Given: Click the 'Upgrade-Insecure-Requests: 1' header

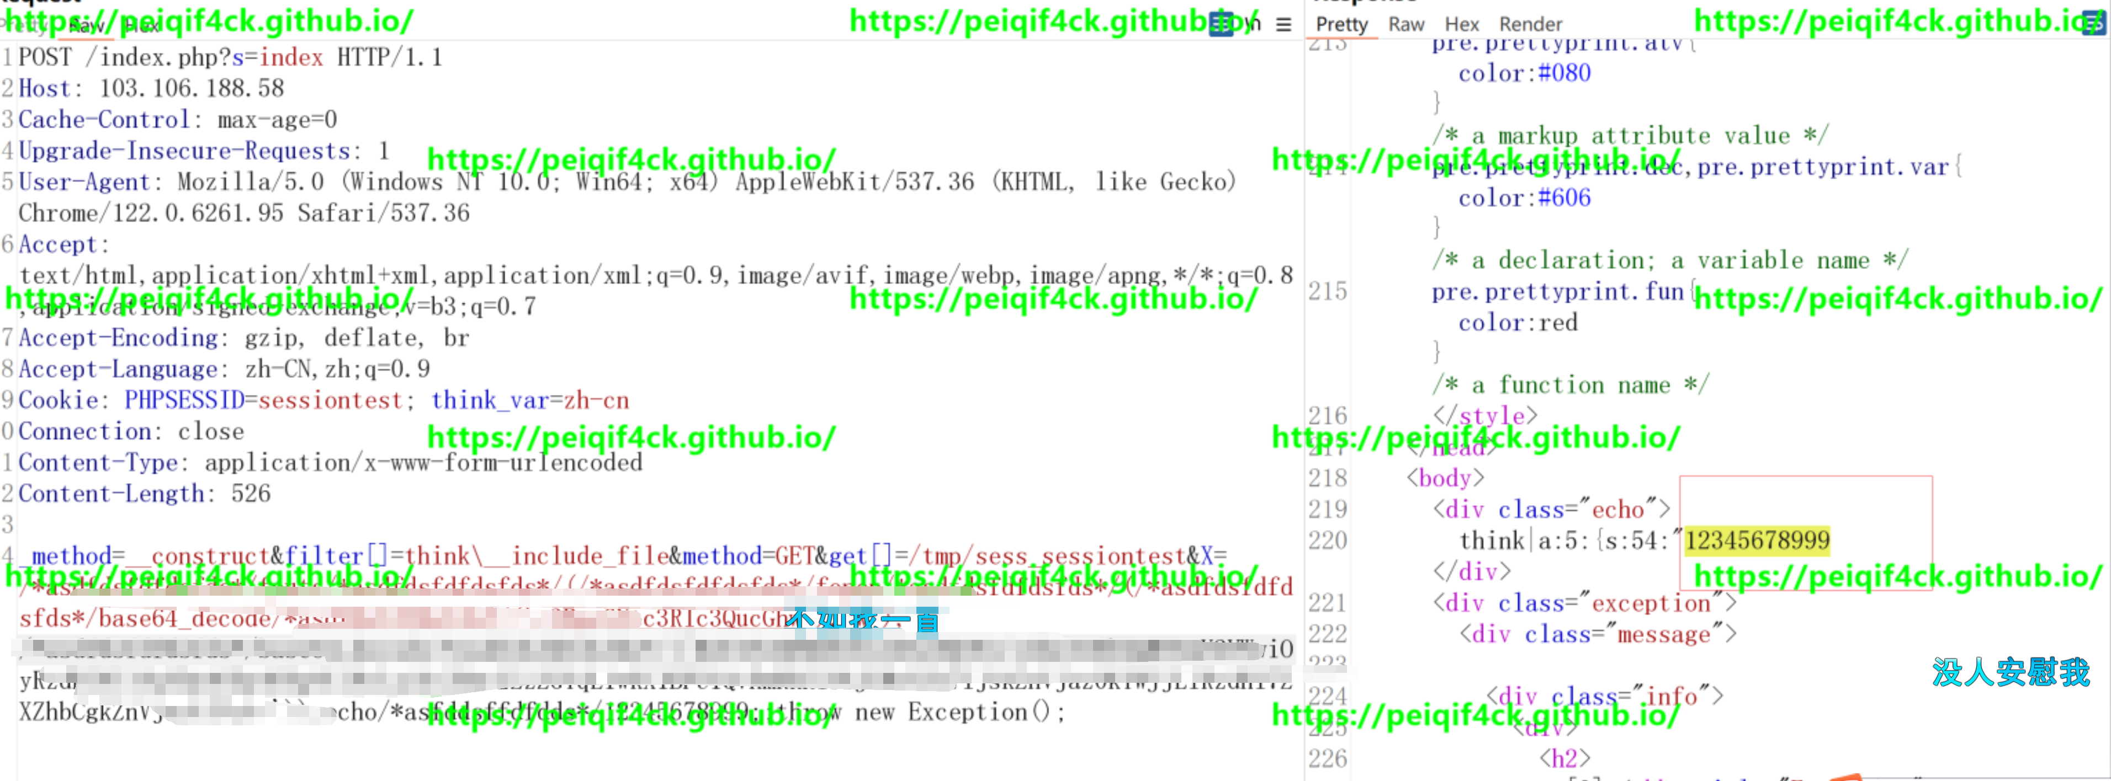Looking at the screenshot, I should click(204, 151).
